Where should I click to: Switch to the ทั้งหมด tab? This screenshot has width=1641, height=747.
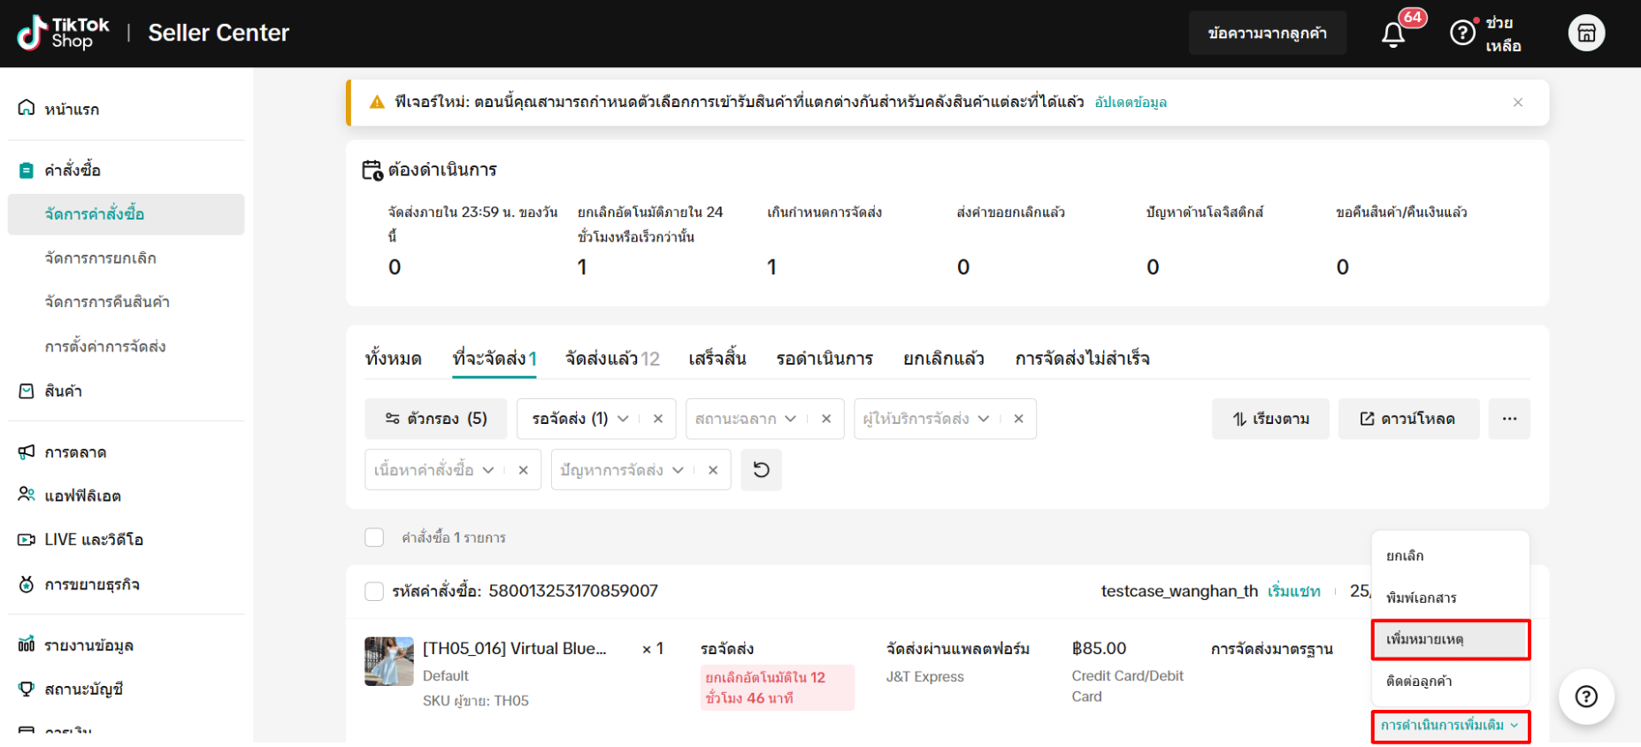point(393,358)
